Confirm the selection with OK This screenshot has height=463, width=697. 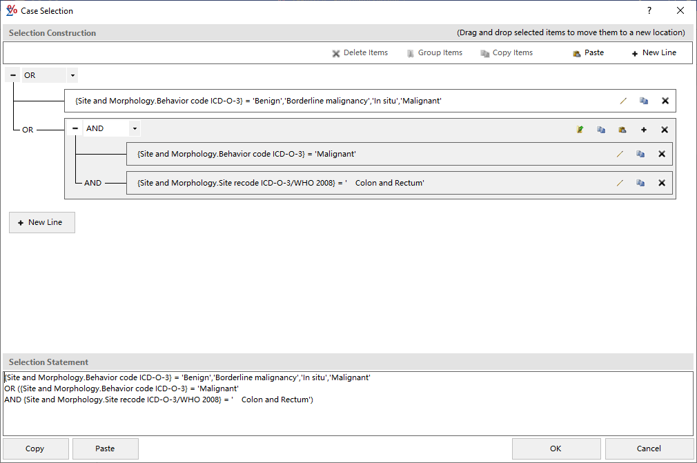tap(556, 449)
